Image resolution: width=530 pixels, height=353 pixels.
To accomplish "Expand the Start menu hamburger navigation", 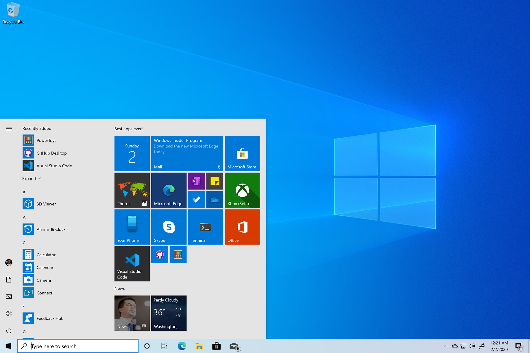I will coord(9,129).
